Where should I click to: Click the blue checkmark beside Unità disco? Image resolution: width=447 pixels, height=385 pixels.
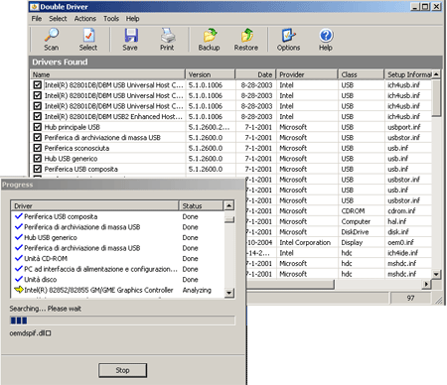[x=19, y=279]
